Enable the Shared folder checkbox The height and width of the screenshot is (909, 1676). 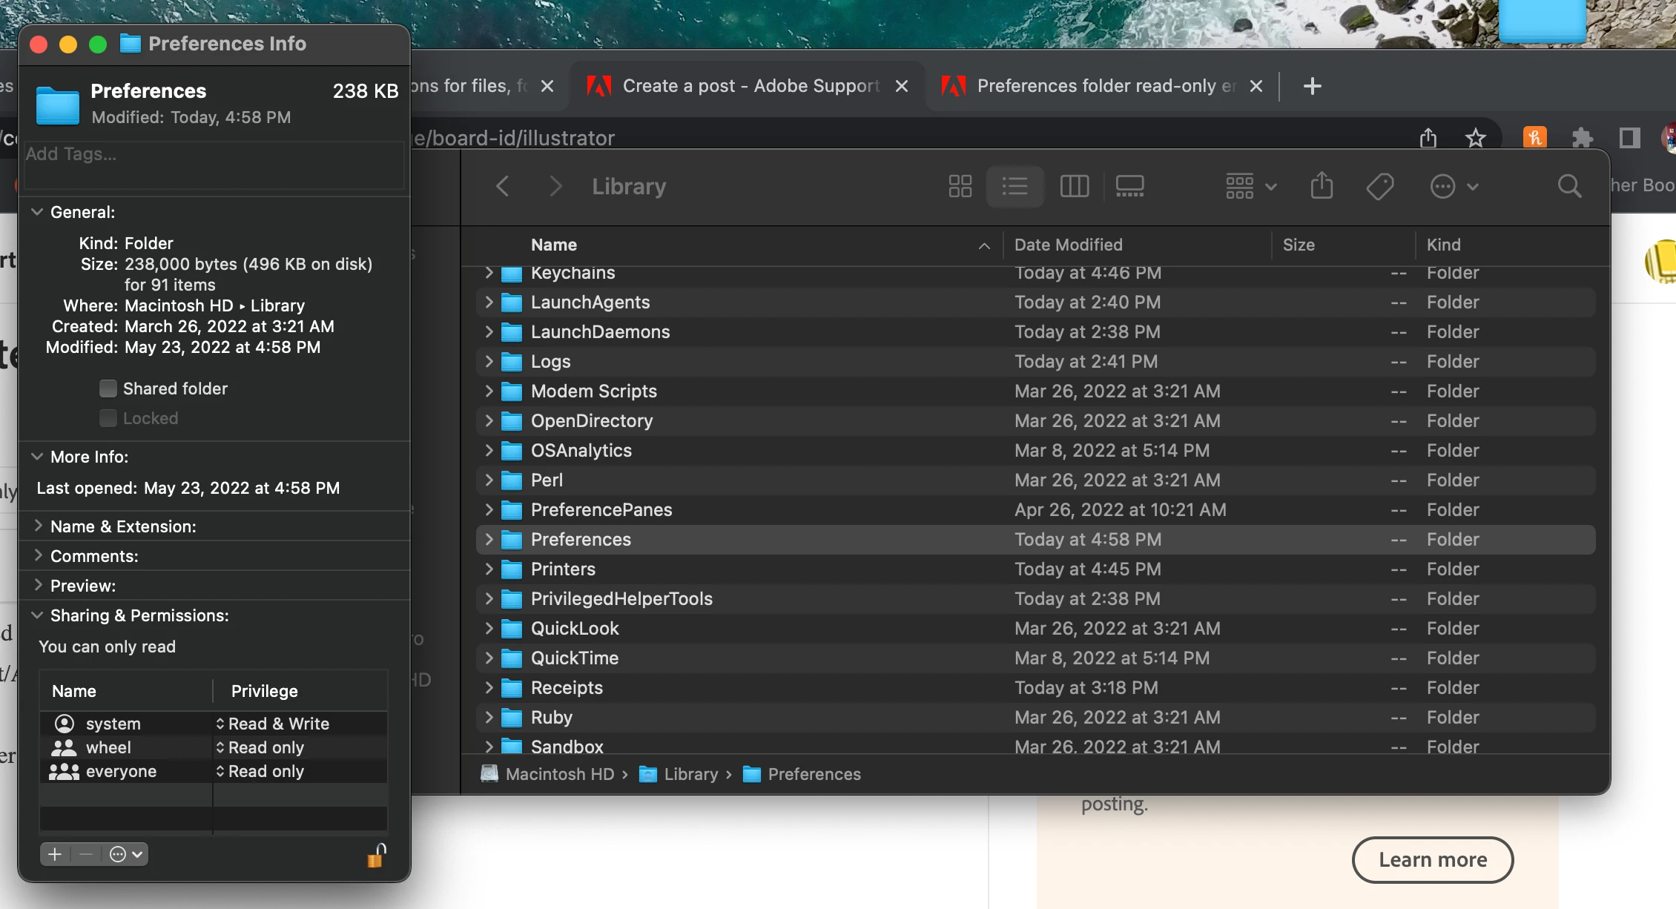tap(108, 389)
